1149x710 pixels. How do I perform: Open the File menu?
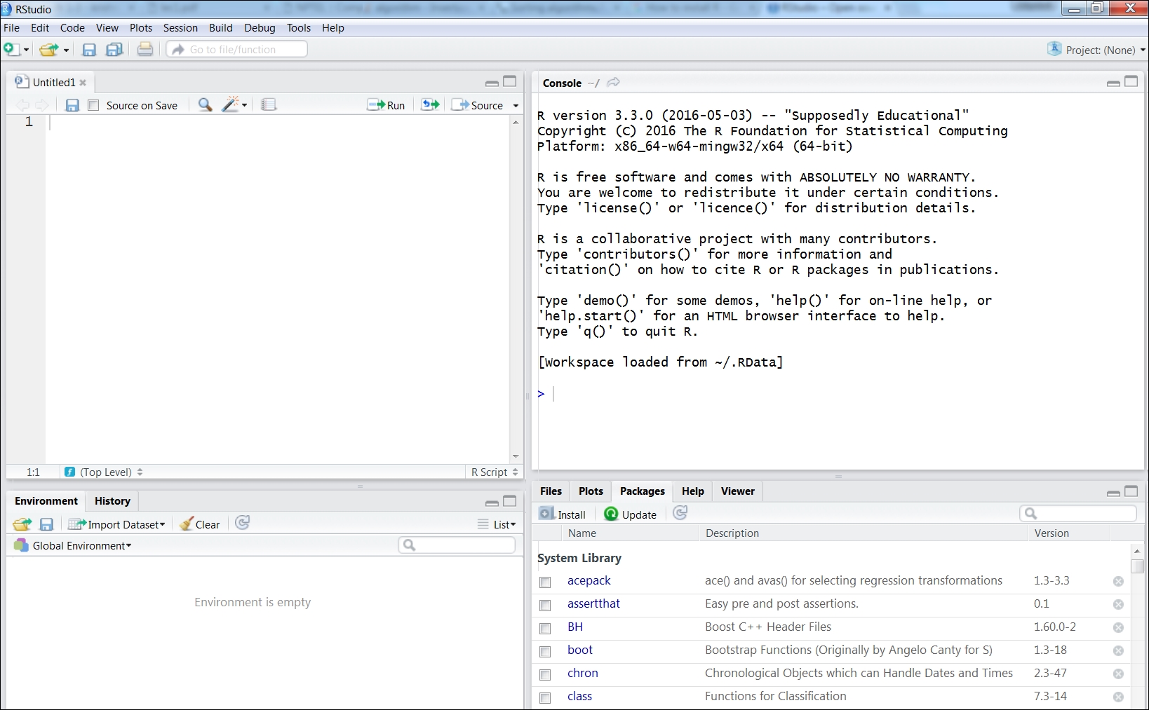pyautogui.click(x=12, y=28)
